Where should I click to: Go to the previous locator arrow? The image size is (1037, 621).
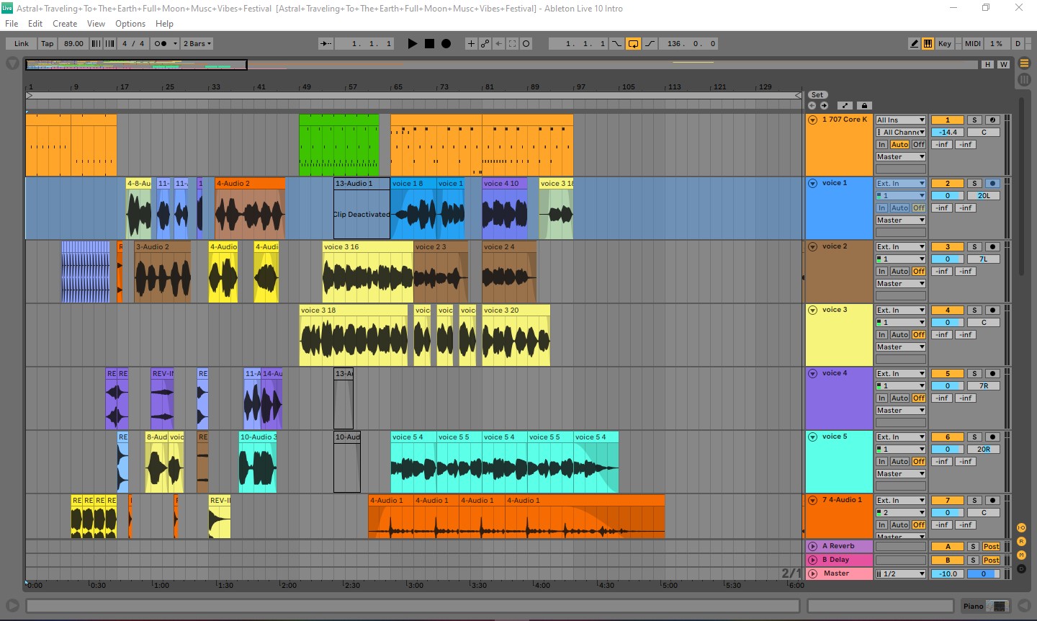(x=813, y=106)
